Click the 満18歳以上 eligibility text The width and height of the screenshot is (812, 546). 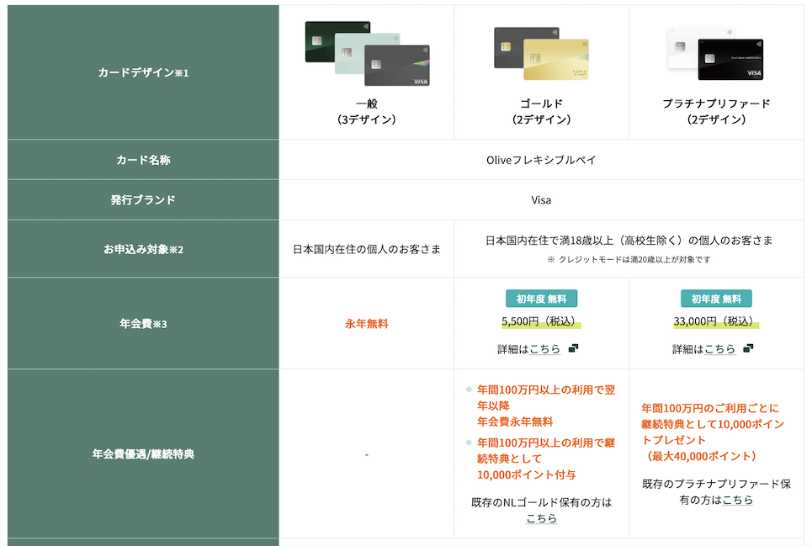coord(629,240)
